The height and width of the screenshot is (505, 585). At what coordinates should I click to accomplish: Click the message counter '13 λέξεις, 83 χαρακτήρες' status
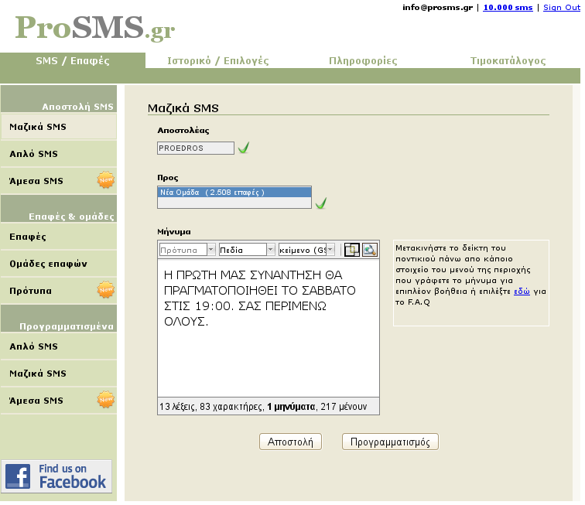coord(269,406)
